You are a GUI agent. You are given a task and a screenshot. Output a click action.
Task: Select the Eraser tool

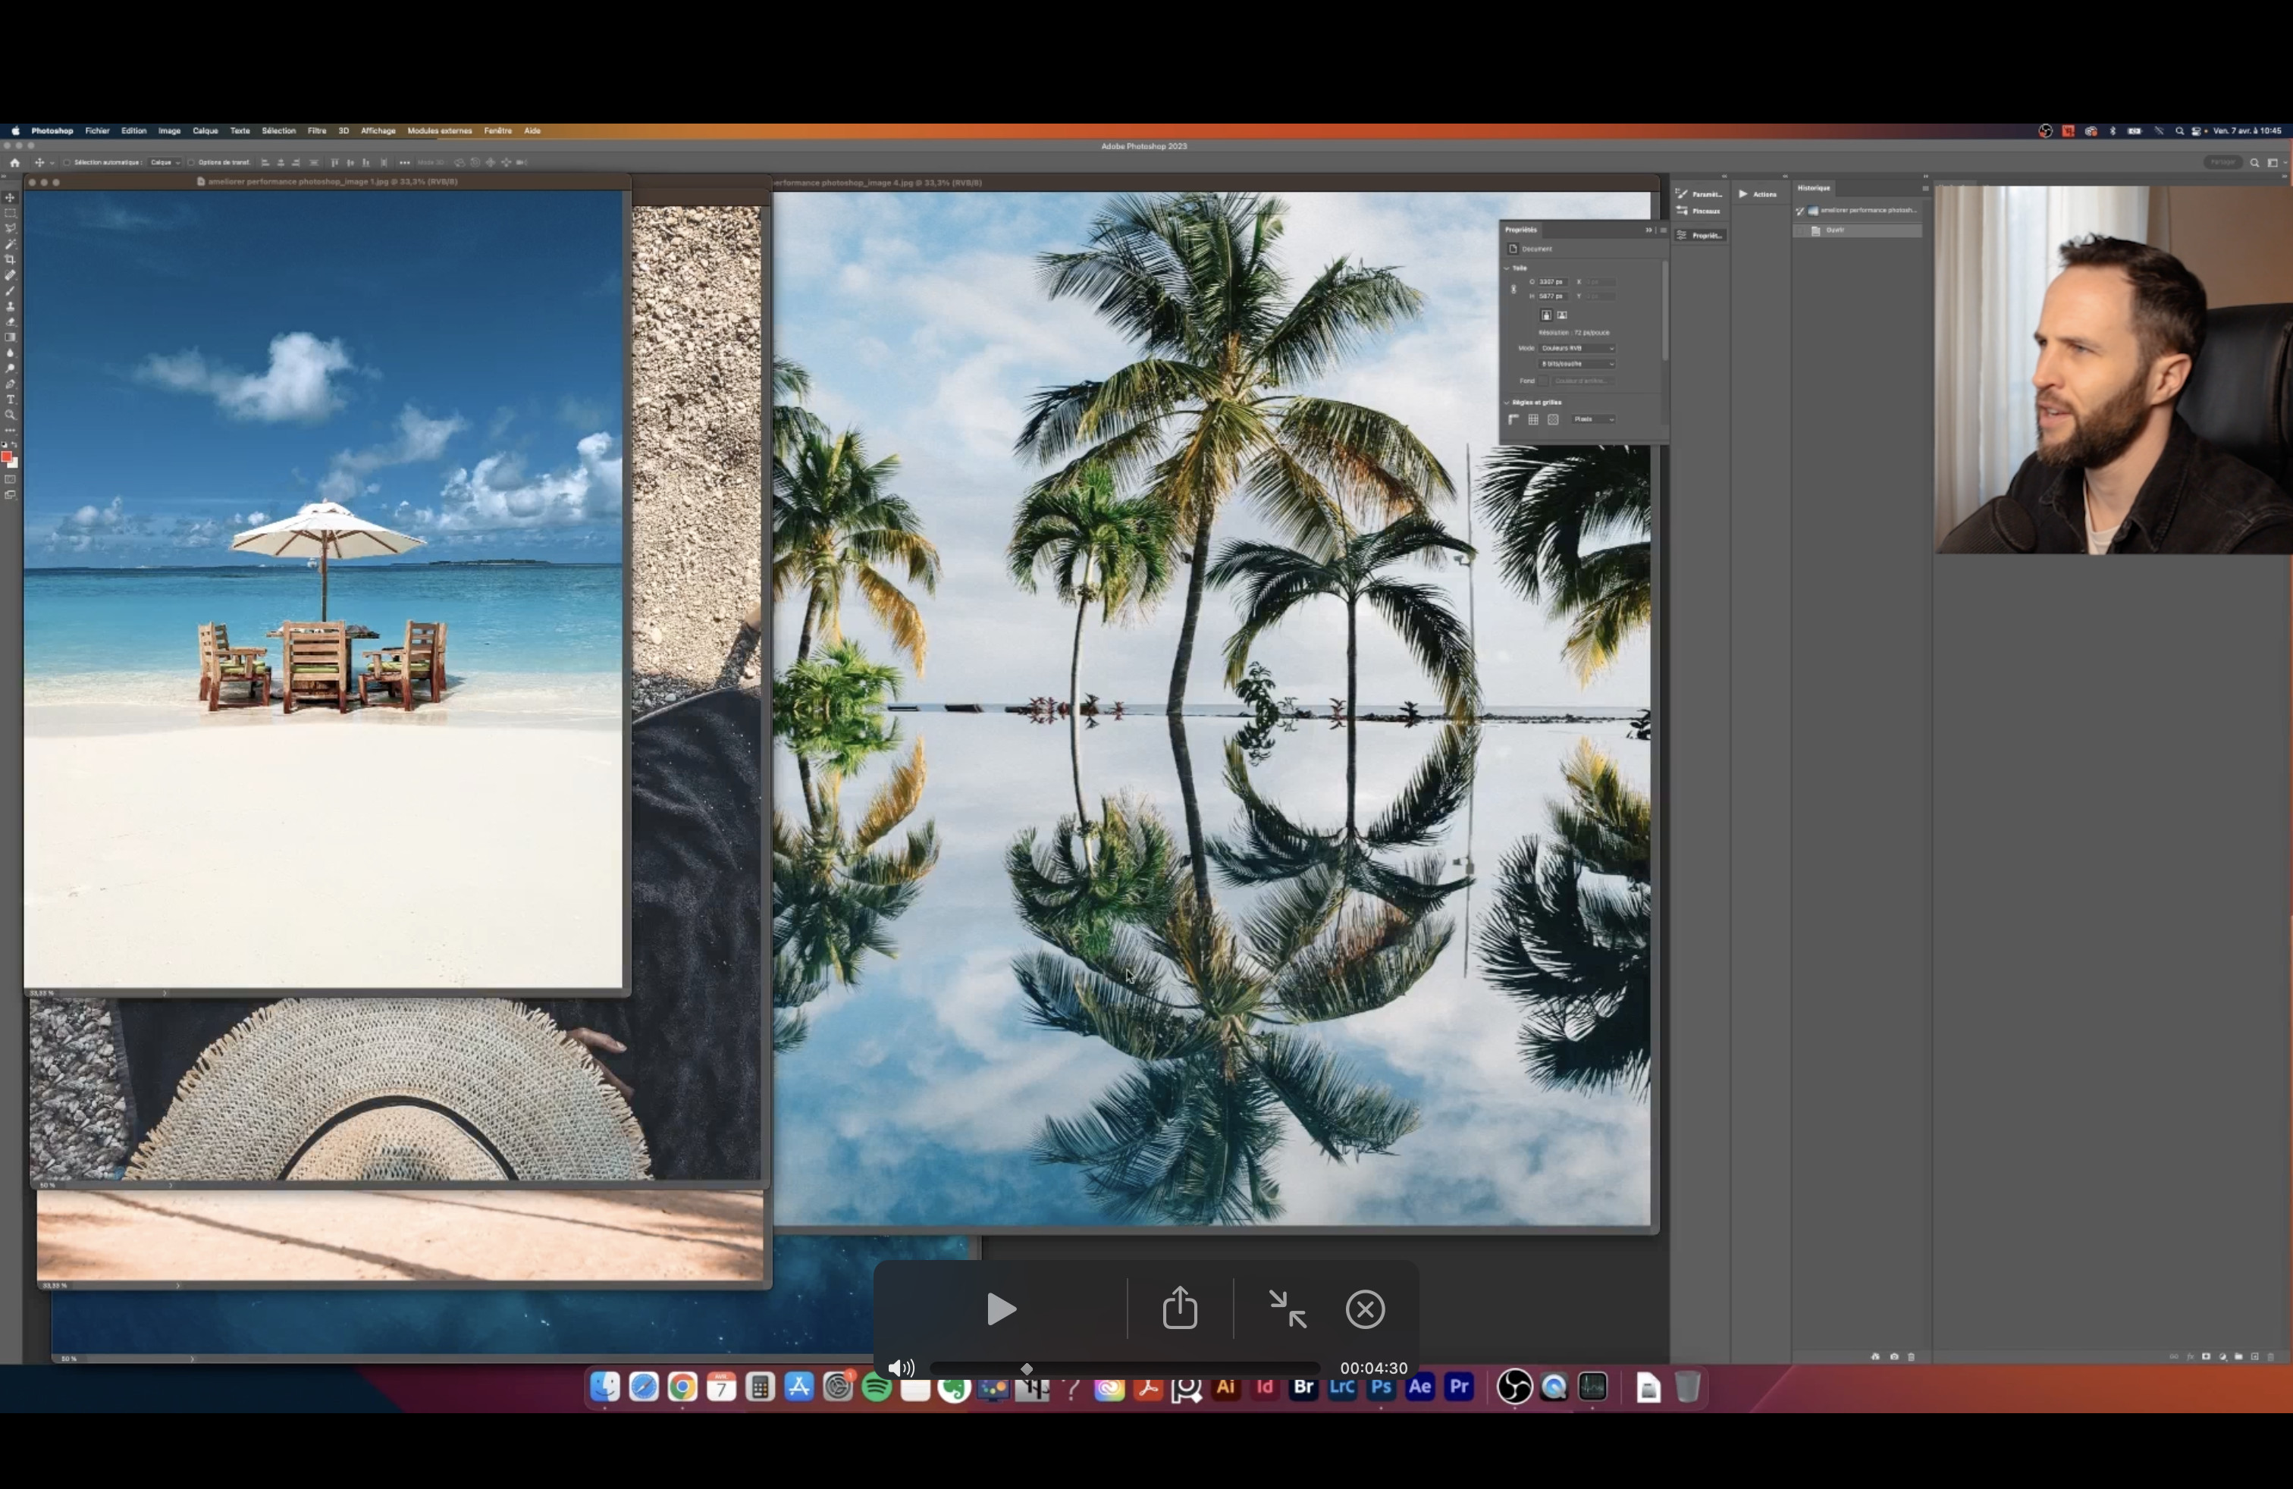click(x=11, y=323)
